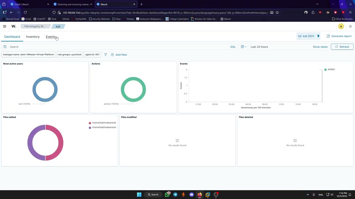
Task: Toggle the 'added' legend in Events chart
Action: point(329,69)
